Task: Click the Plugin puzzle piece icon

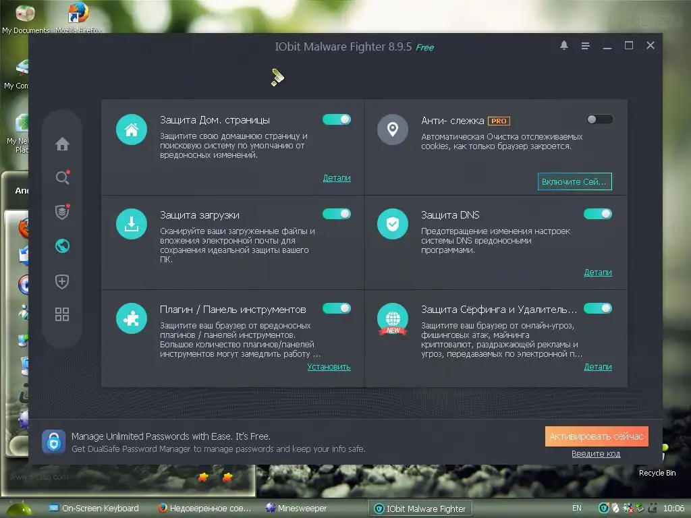Action: click(132, 318)
